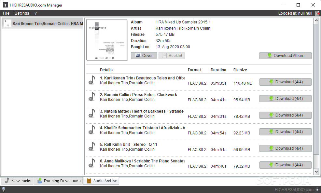
Task: Click the HRA Mixed Up Sampler cover thumbnail
Action: click(107, 40)
